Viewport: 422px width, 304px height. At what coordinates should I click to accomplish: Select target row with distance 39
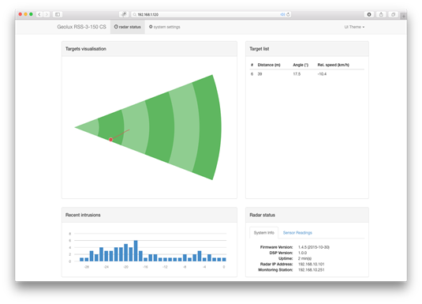307,74
